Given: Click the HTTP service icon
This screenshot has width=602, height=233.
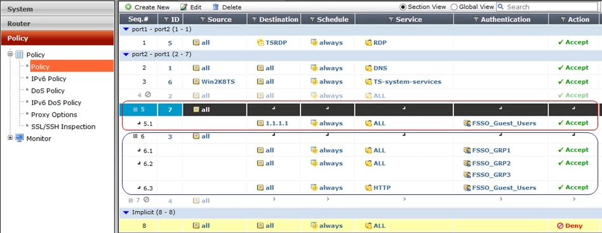Looking at the screenshot, I should click(368, 187).
